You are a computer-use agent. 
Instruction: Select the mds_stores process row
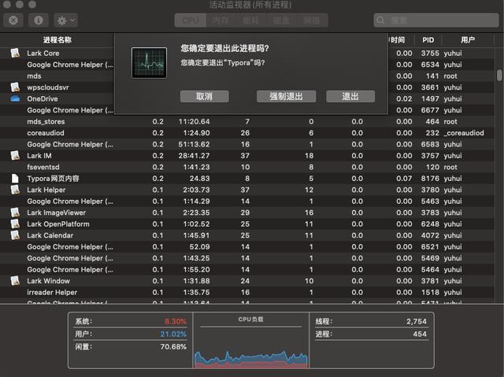247,122
